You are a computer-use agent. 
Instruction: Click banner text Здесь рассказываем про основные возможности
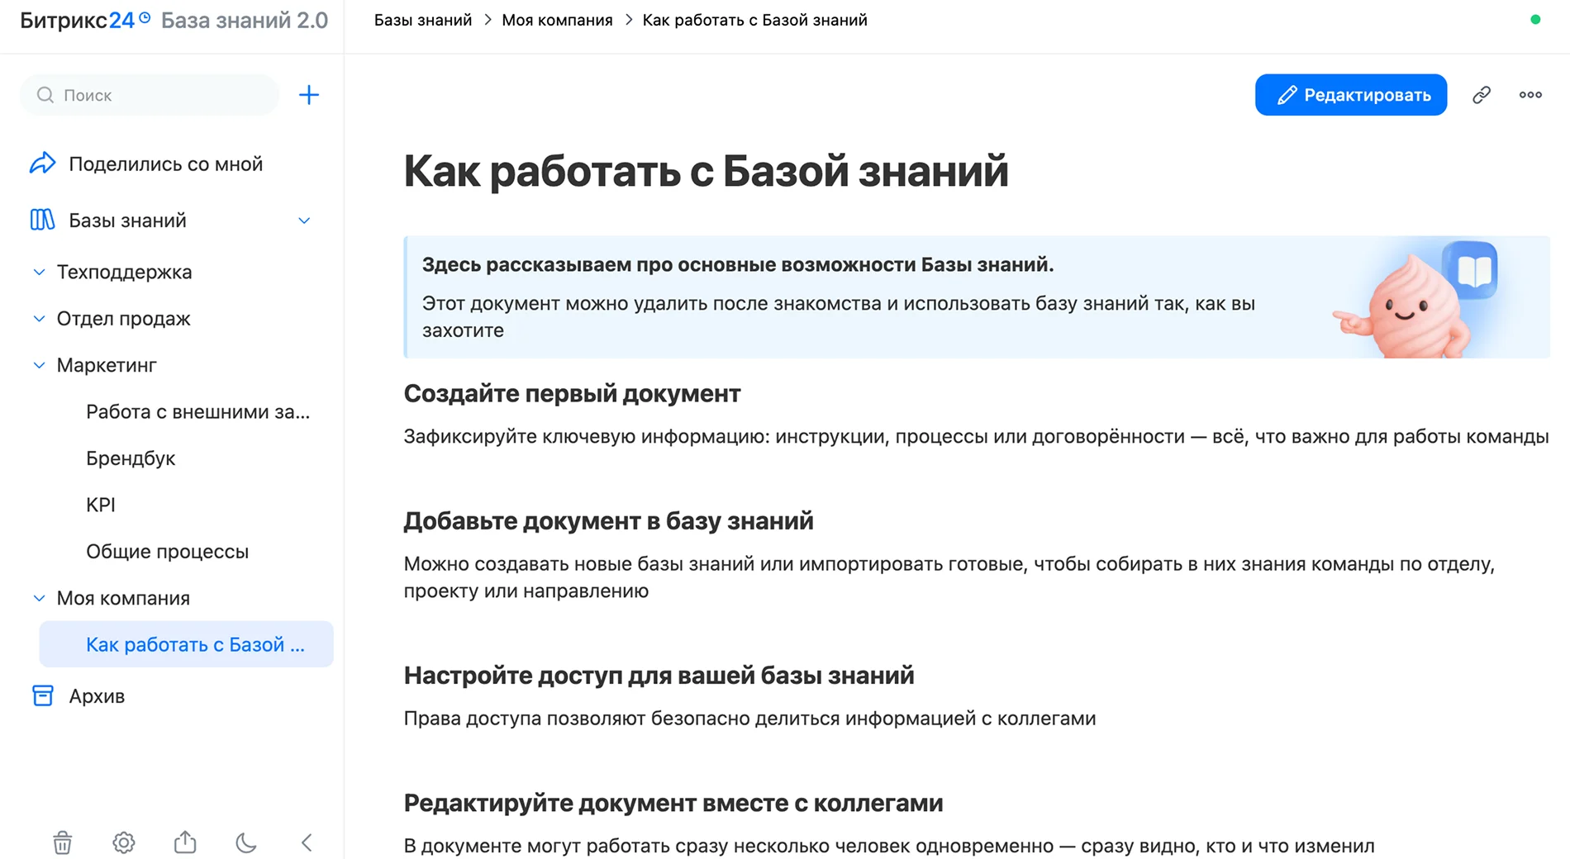point(738,264)
